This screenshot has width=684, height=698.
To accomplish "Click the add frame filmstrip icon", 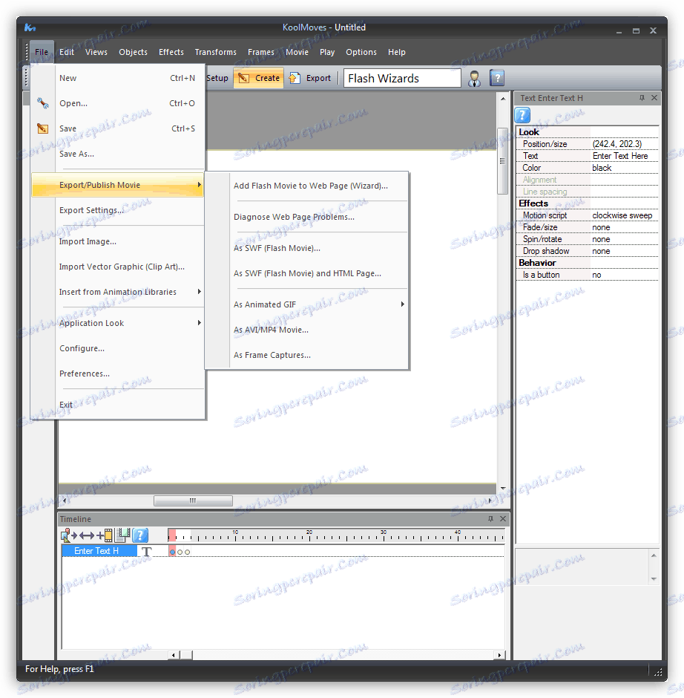I will [105, 535].
